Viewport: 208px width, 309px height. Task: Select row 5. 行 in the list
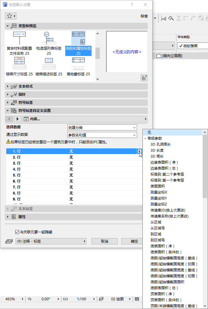[x=74, y=175]
